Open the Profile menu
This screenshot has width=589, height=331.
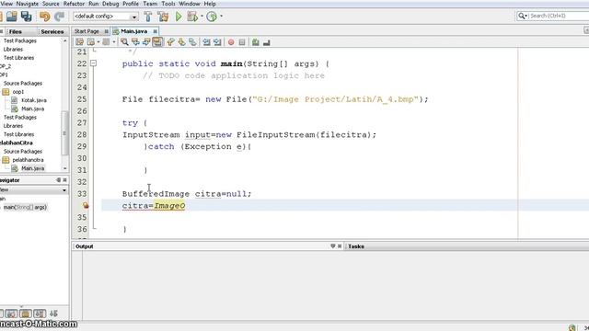pyautogui.click(x=131, y=4)
